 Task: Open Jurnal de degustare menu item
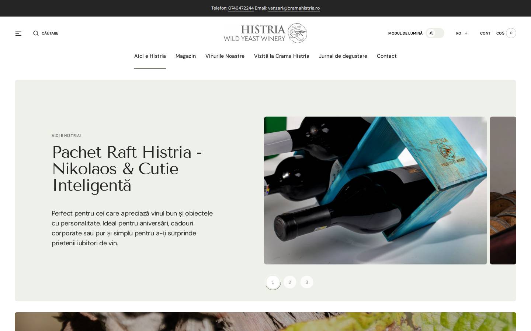[x=343, y=56]
